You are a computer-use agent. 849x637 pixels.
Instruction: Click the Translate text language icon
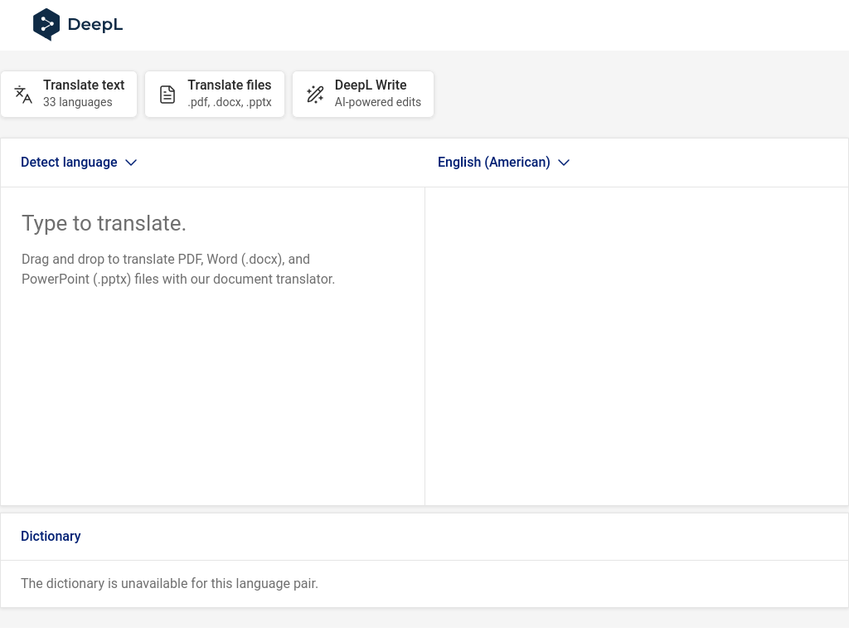point(23,95)
